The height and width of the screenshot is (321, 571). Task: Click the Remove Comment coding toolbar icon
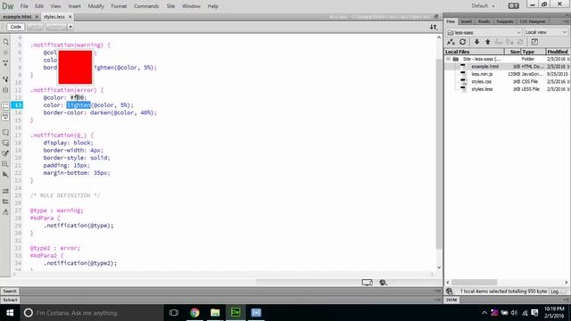pos(5,143)
